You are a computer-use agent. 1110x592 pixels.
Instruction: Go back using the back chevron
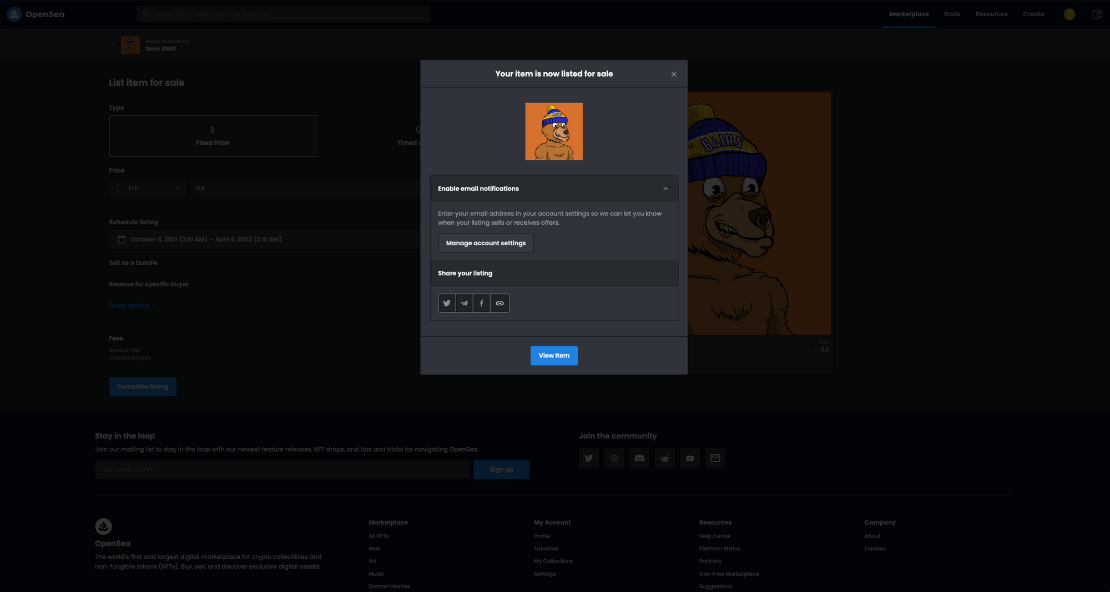(113, 44)
